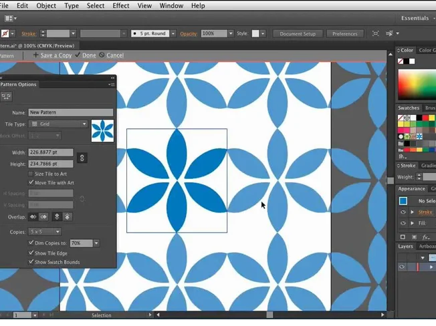
Task: Enable the Size Tile to Art checkbox
Action: 31,174
